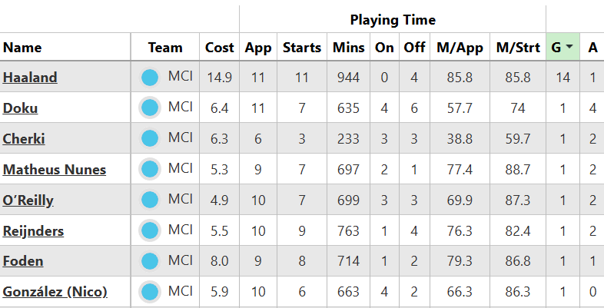Open the Foden player link
Screen dimensions: 604x308
(x=23, y=262)
